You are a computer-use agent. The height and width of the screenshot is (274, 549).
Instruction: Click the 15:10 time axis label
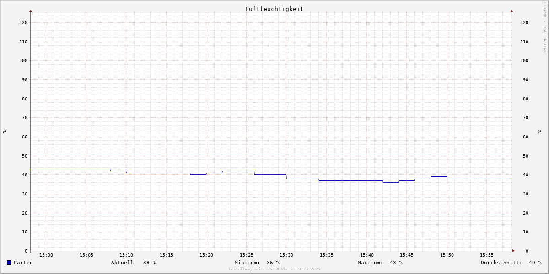pyautogui.click(x=126, y=255)
